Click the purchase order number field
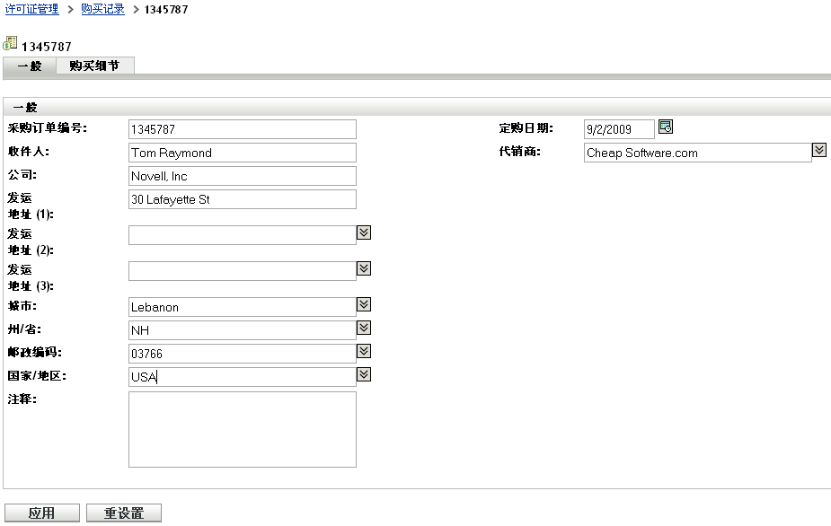The width and height of the screenshot is (831, 526). pos(243,129)
